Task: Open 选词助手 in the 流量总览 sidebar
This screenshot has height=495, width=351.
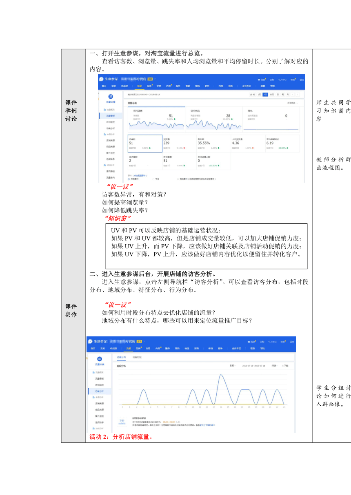Action: [111, 159]
